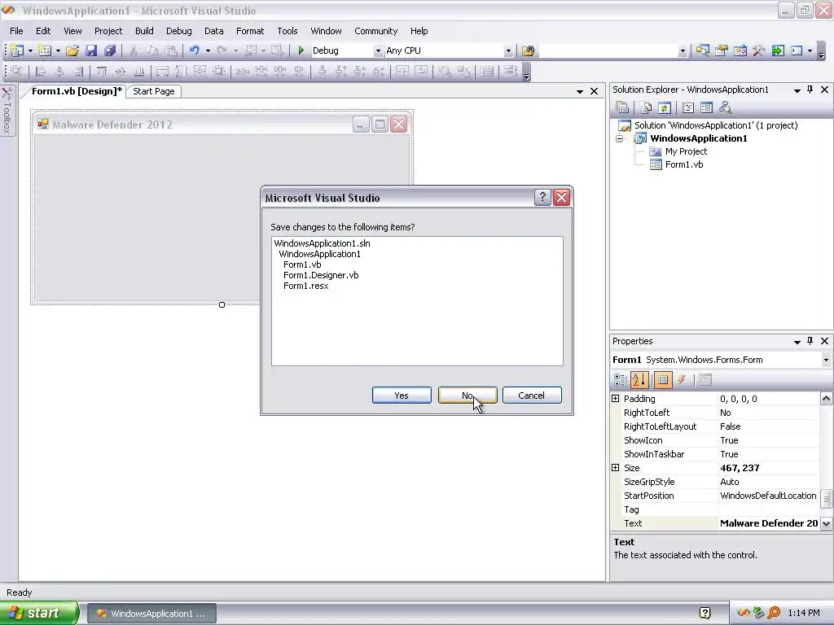Screen dimensions: 834x625
Task: Open the Community menu
Action: [x=376, y=31]
